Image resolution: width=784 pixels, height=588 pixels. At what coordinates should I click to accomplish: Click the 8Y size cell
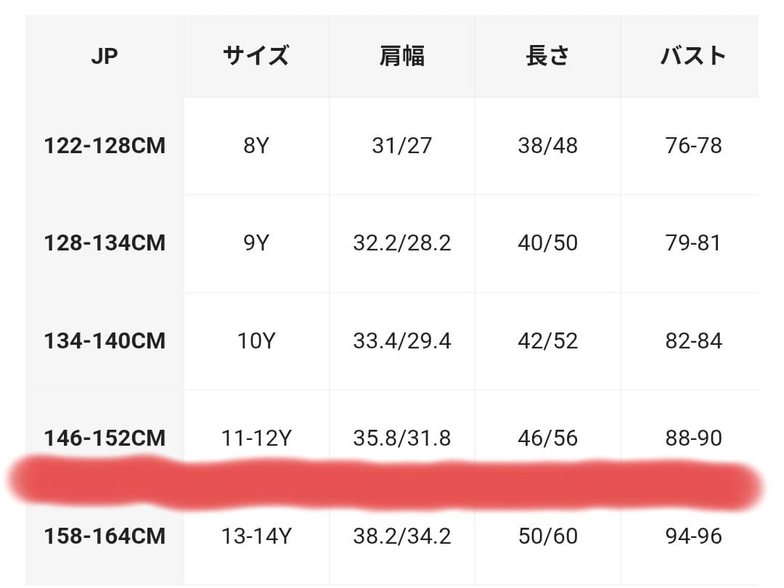coord(256,146)
